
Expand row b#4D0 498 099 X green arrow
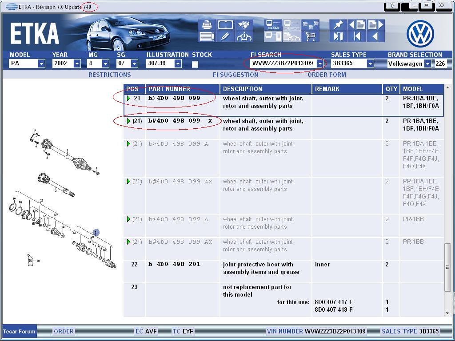pos(128,121)
